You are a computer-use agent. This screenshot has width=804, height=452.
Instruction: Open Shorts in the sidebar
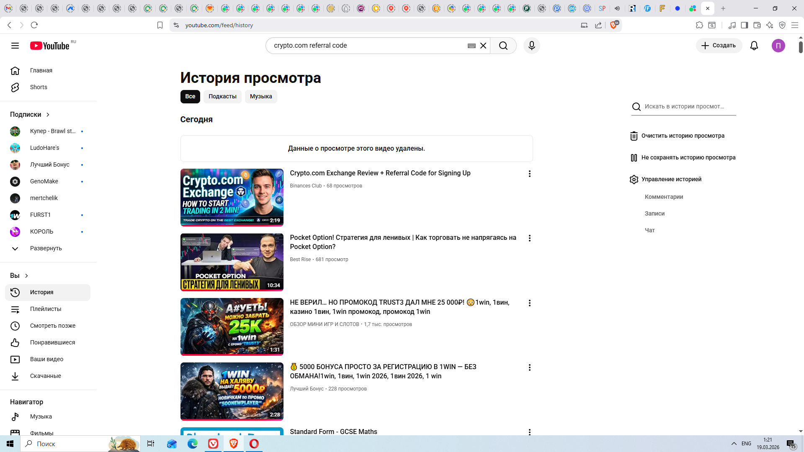[x=39, y=87]
